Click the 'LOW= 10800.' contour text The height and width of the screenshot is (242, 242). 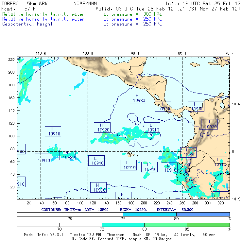tap(97, 210)
